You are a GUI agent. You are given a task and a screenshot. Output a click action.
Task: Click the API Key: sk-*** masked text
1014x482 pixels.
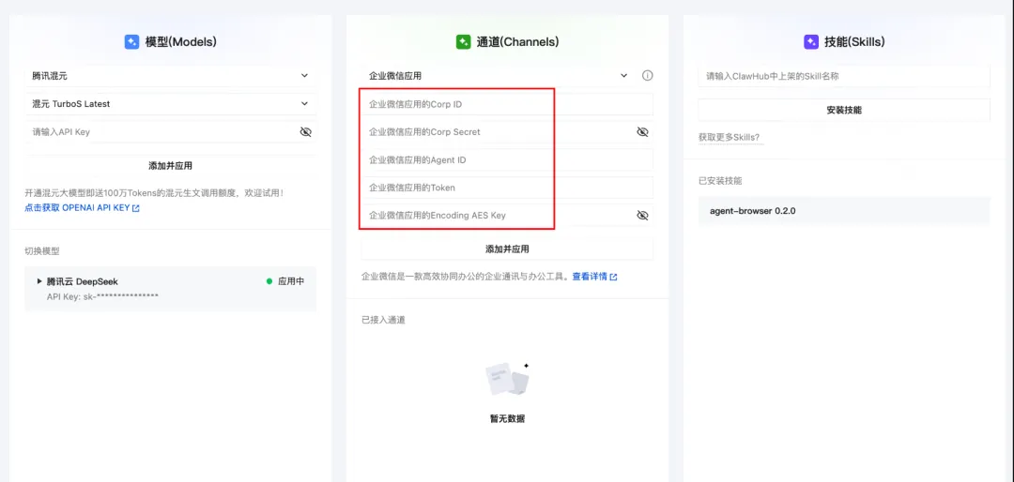(x=103, y=296)
